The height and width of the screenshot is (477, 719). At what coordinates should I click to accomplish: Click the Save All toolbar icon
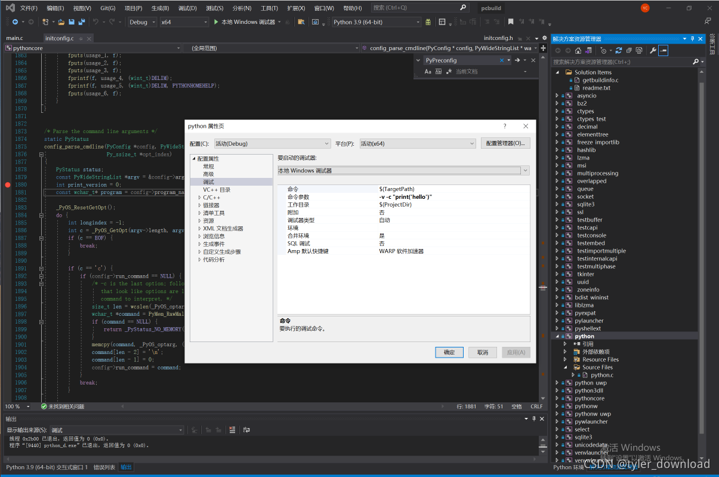[x=81, y=22]
